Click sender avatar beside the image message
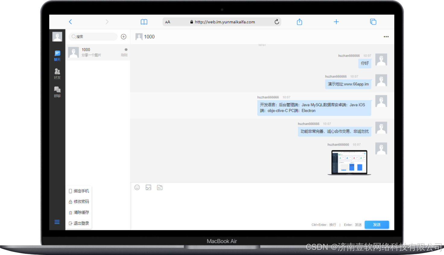Screen dimensions: 444x255 point(381,149)
